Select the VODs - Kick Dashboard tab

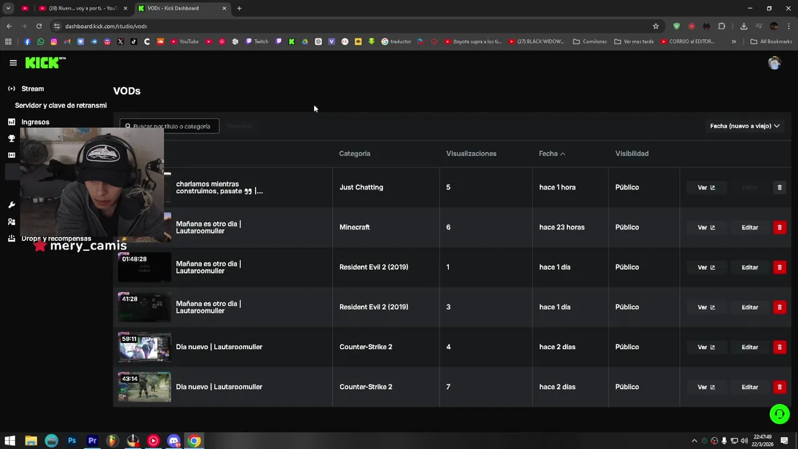coord(182,8)
